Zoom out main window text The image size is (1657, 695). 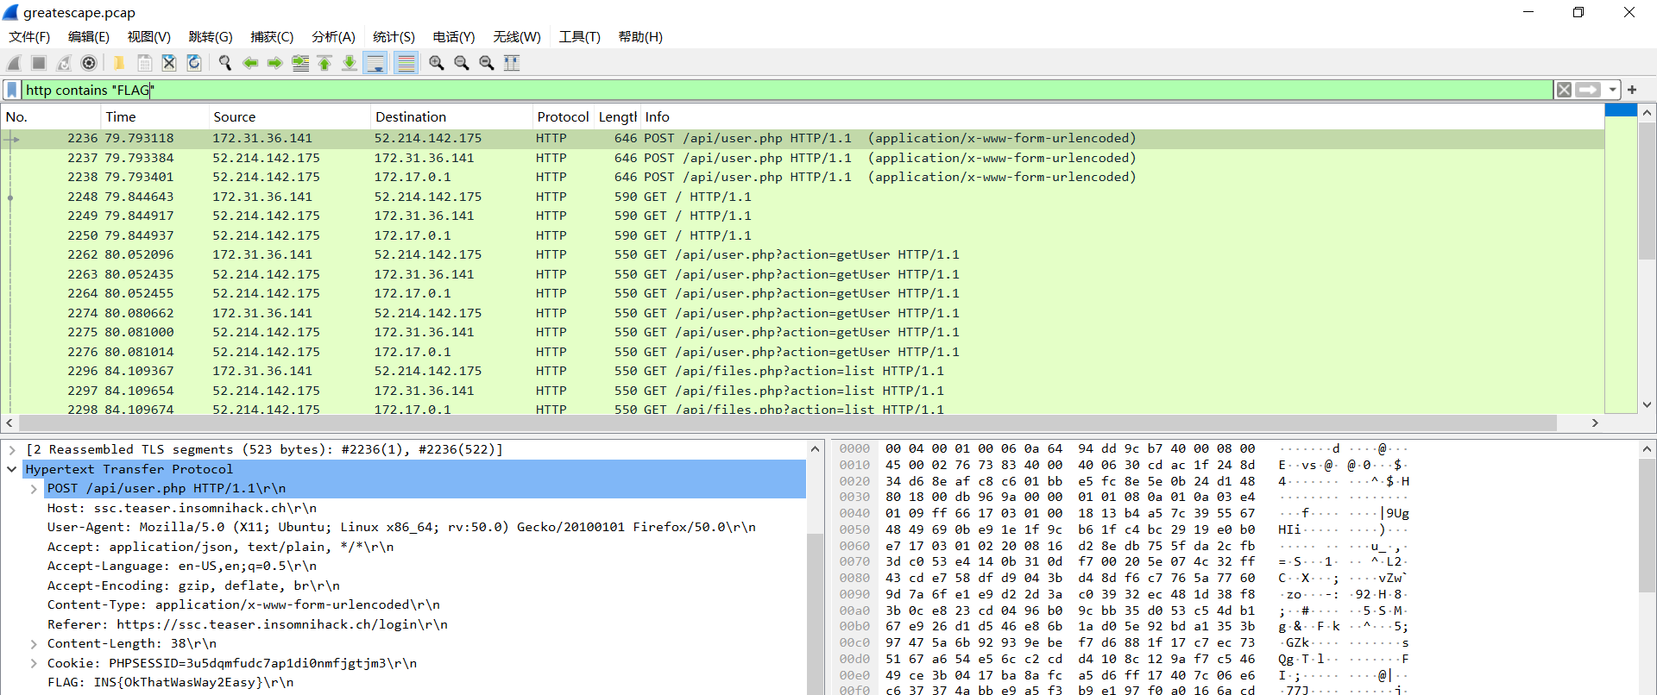[462, 63]
